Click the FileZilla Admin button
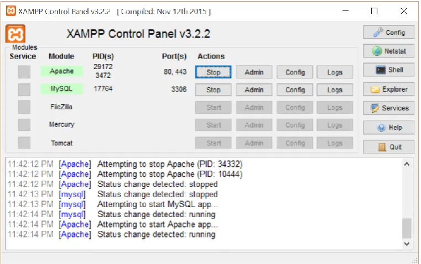The image size is (421, 264). pos(254,108)
